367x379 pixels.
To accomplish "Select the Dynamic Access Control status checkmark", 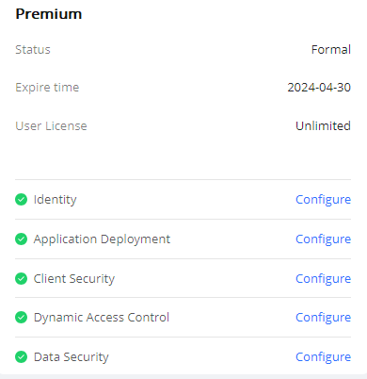I will (x=21, y=317).
